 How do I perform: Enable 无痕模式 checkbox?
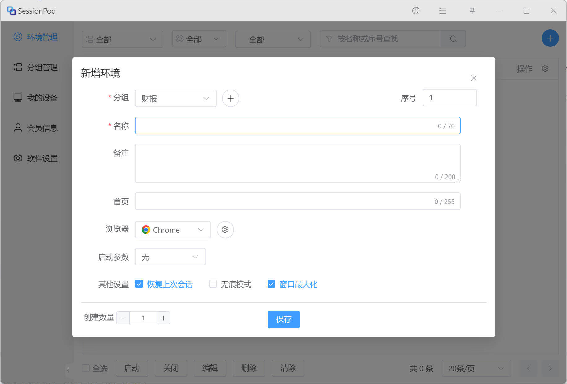213,284
